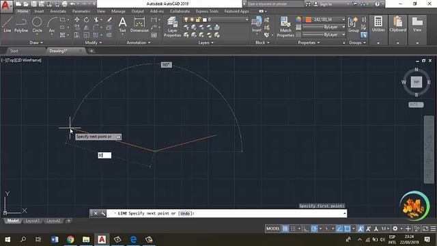437x246 pixels.
Task: Open the Customization hamburger menu
Action: coord(433,229)
